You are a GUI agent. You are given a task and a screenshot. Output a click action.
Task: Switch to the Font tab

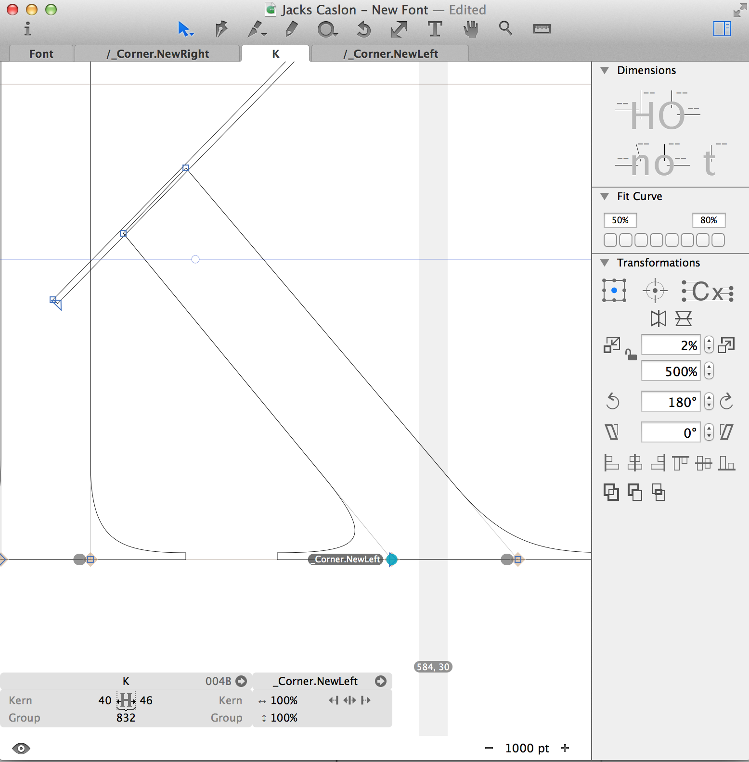[x=41, y=54]
